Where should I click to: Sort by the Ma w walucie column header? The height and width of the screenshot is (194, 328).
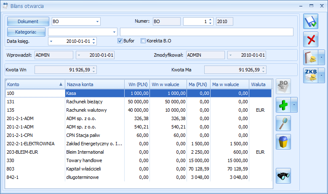pos(229,84)
